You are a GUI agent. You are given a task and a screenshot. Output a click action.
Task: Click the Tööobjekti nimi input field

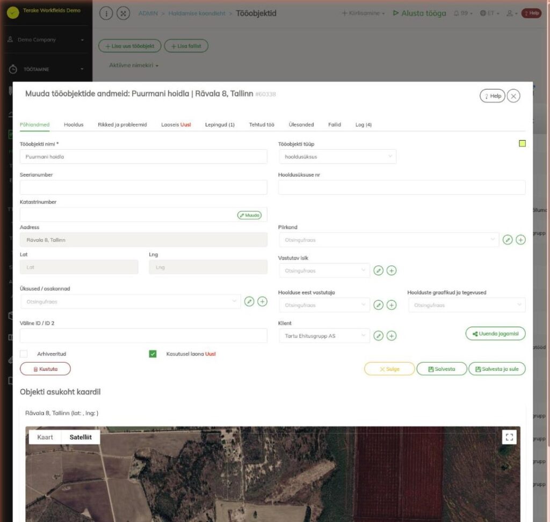[x=143, y=157]
